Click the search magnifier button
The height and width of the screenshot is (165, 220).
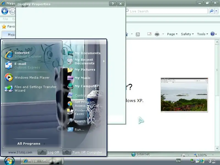pos(211,11)
